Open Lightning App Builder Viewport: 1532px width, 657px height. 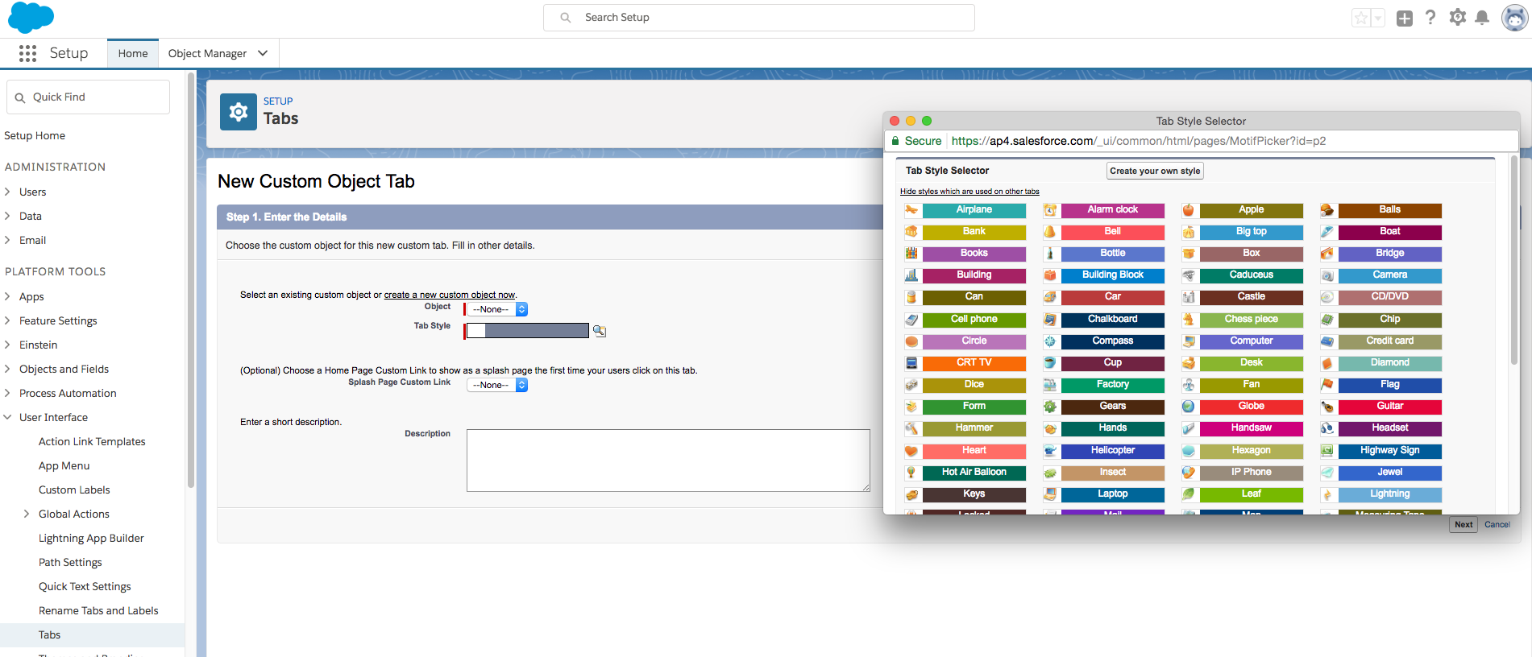91,538
